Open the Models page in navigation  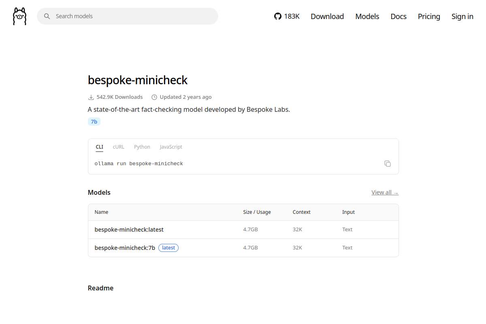click(x=367, y=16)
